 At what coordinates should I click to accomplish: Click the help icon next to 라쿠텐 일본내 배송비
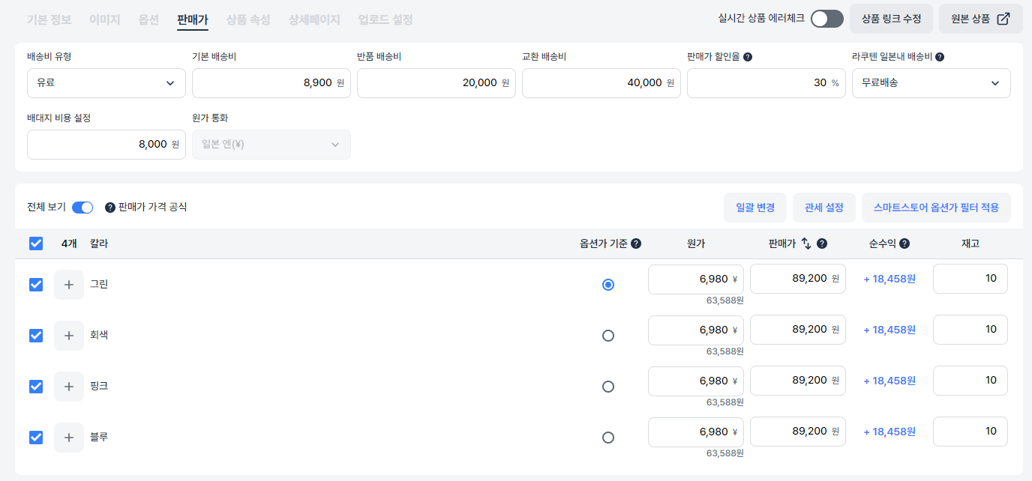(x=941, y=57)
